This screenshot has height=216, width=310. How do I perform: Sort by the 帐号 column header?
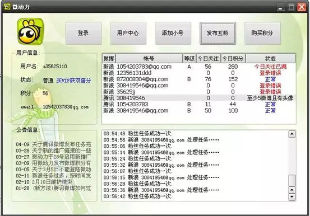click(x=149, y=58)
